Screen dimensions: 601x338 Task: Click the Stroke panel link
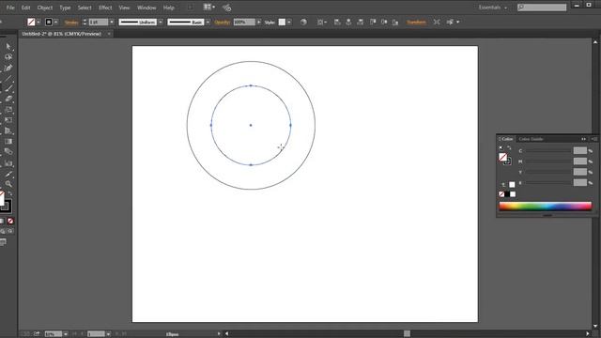click(71, 23)
